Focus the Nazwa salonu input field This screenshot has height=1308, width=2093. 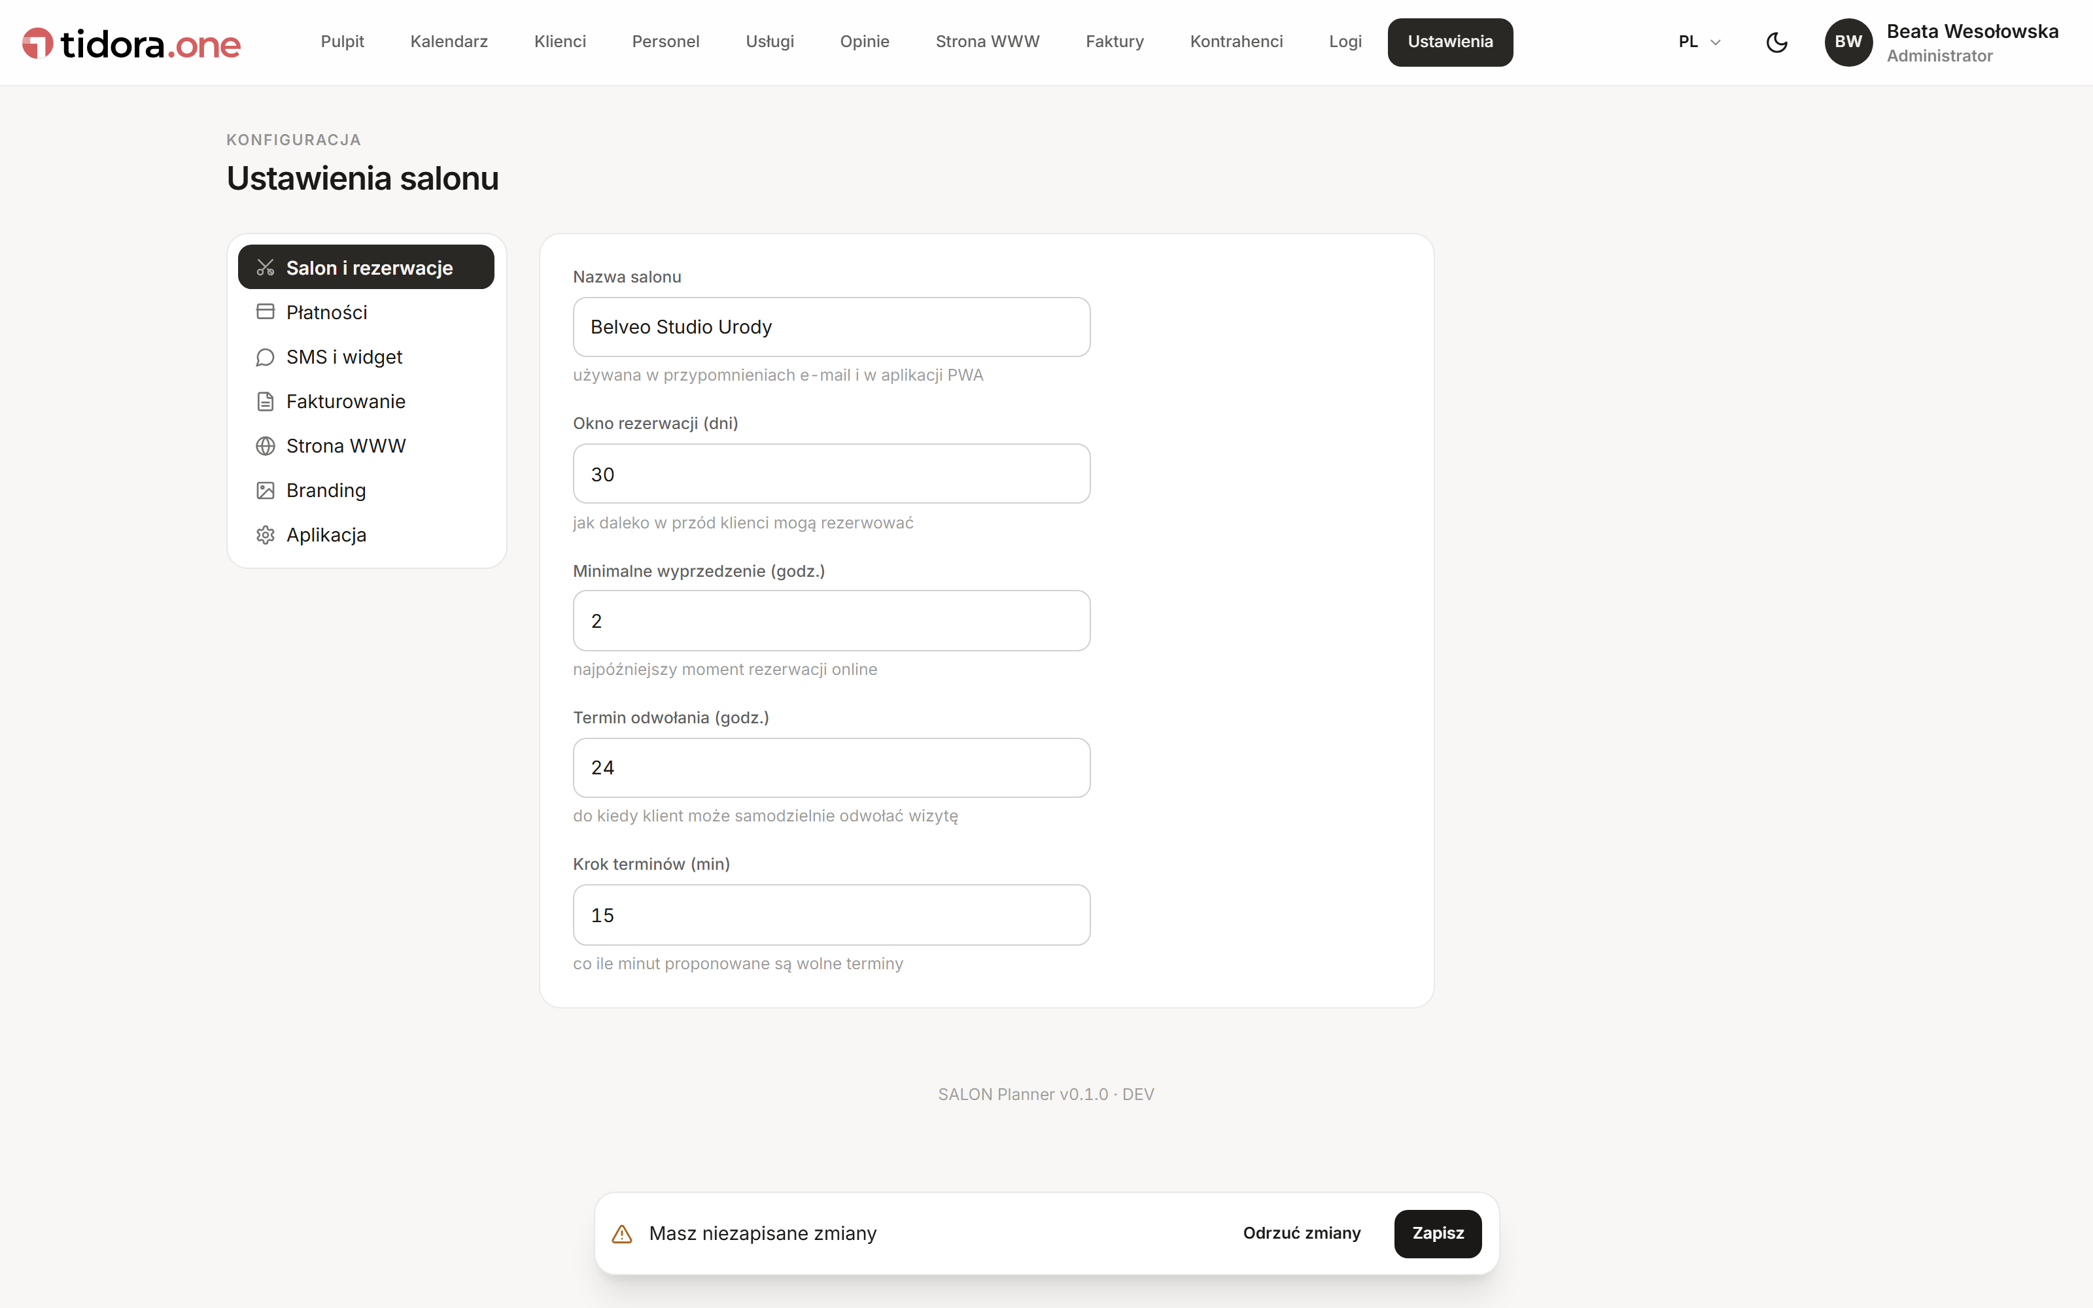831,327
